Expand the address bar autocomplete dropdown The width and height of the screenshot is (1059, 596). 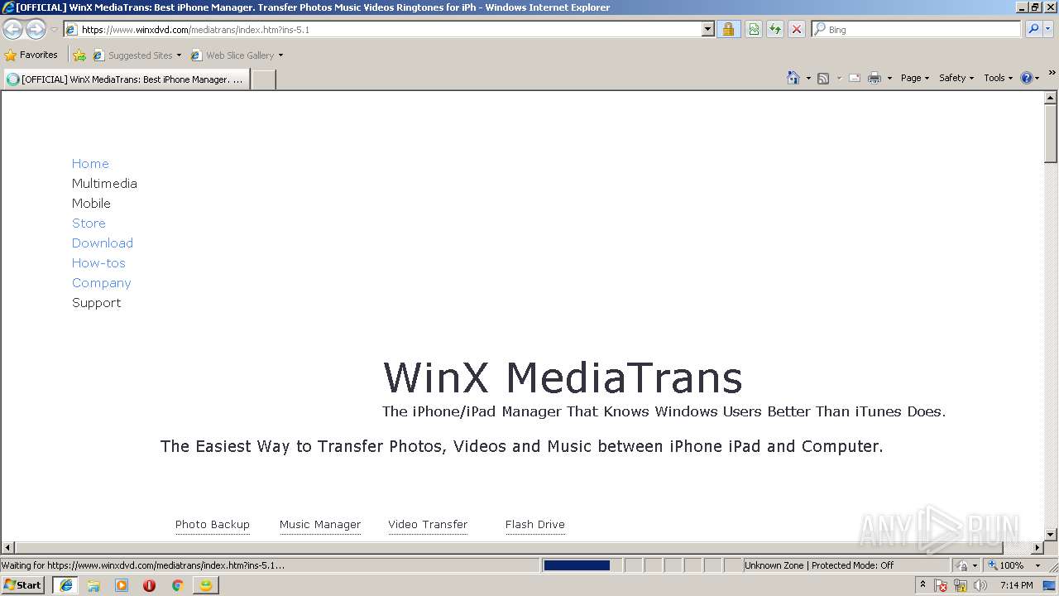click(707, 29)
